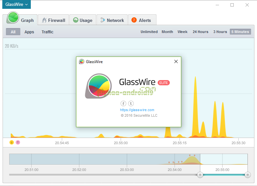Click the 20.54:45 graph axis label
The width and height of the screenshot is (257, 186).
pos(62,143)
